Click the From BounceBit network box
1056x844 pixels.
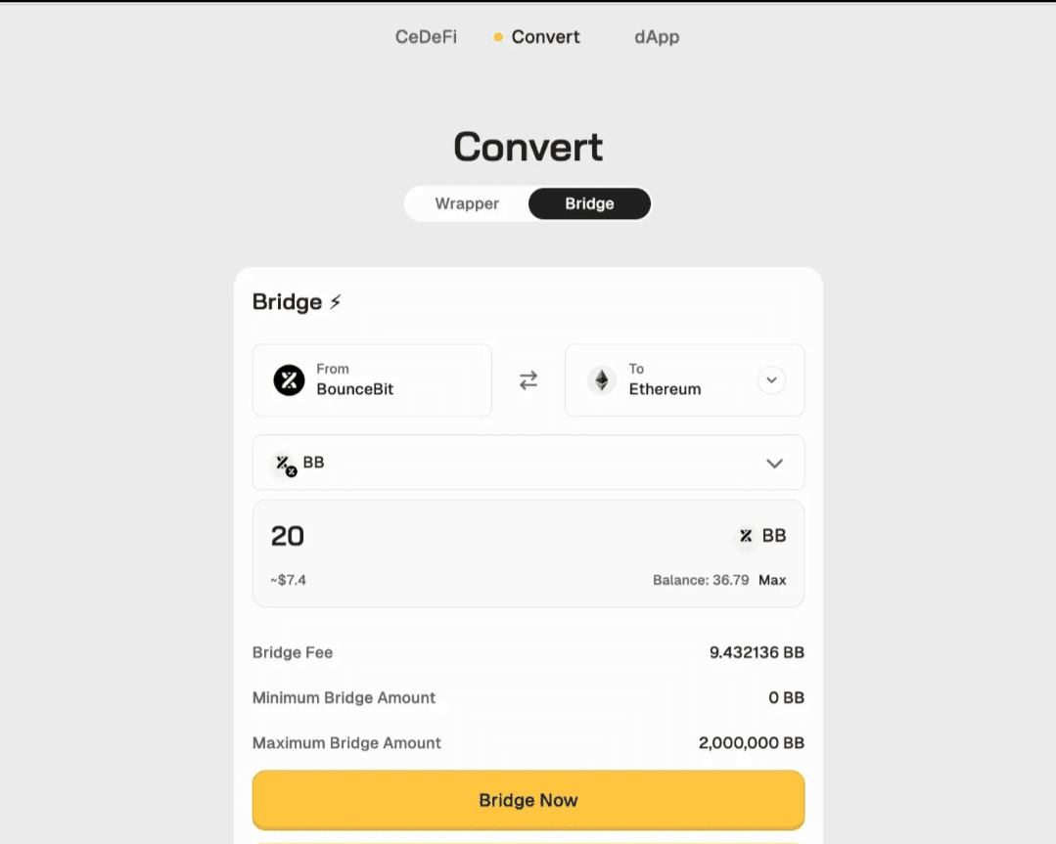pyautogui.click(x=372, y=380)
